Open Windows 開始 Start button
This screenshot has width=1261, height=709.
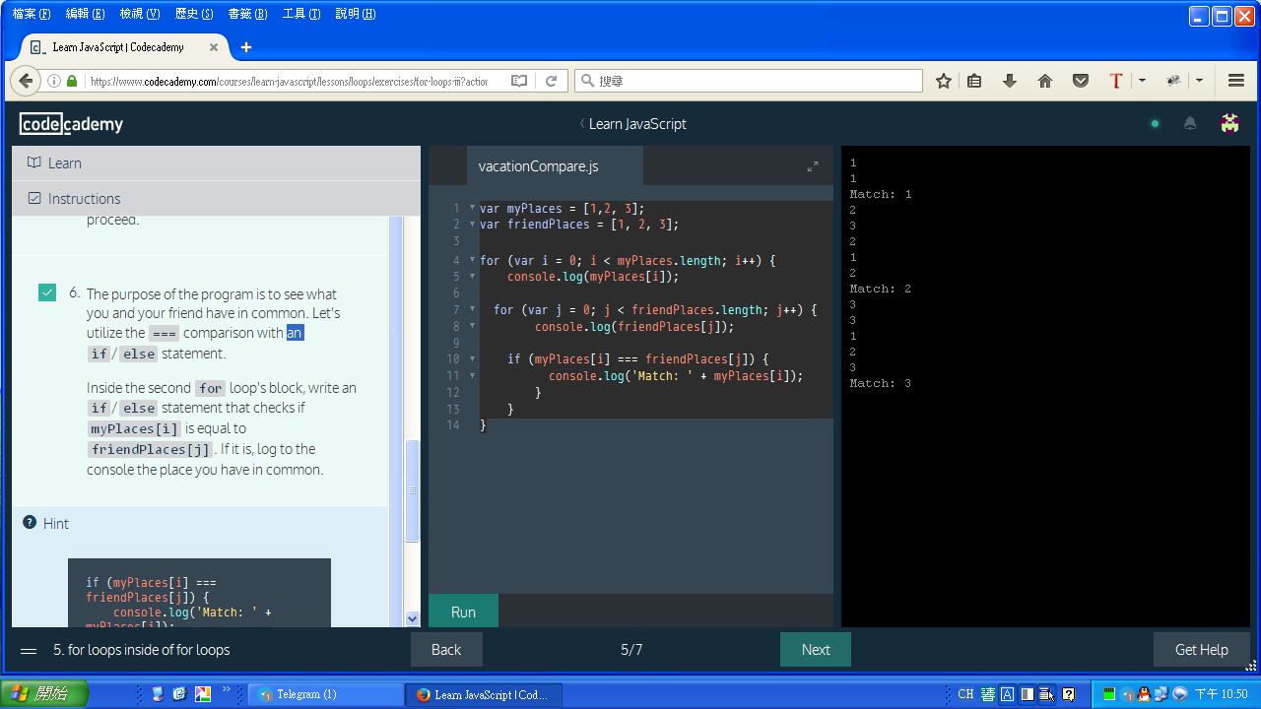(x=44, y=694)
